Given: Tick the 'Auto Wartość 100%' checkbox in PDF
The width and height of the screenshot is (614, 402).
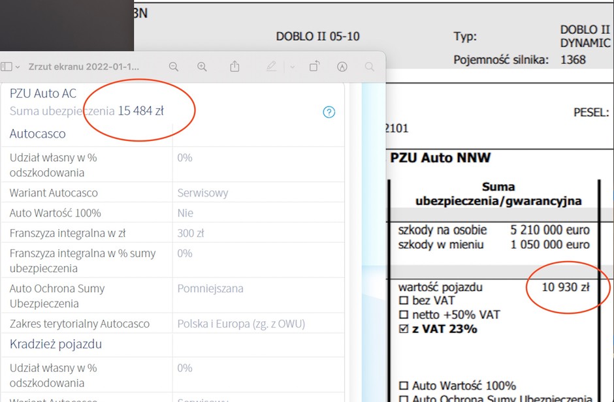Looking at the screenshot, I should [404, 386].
